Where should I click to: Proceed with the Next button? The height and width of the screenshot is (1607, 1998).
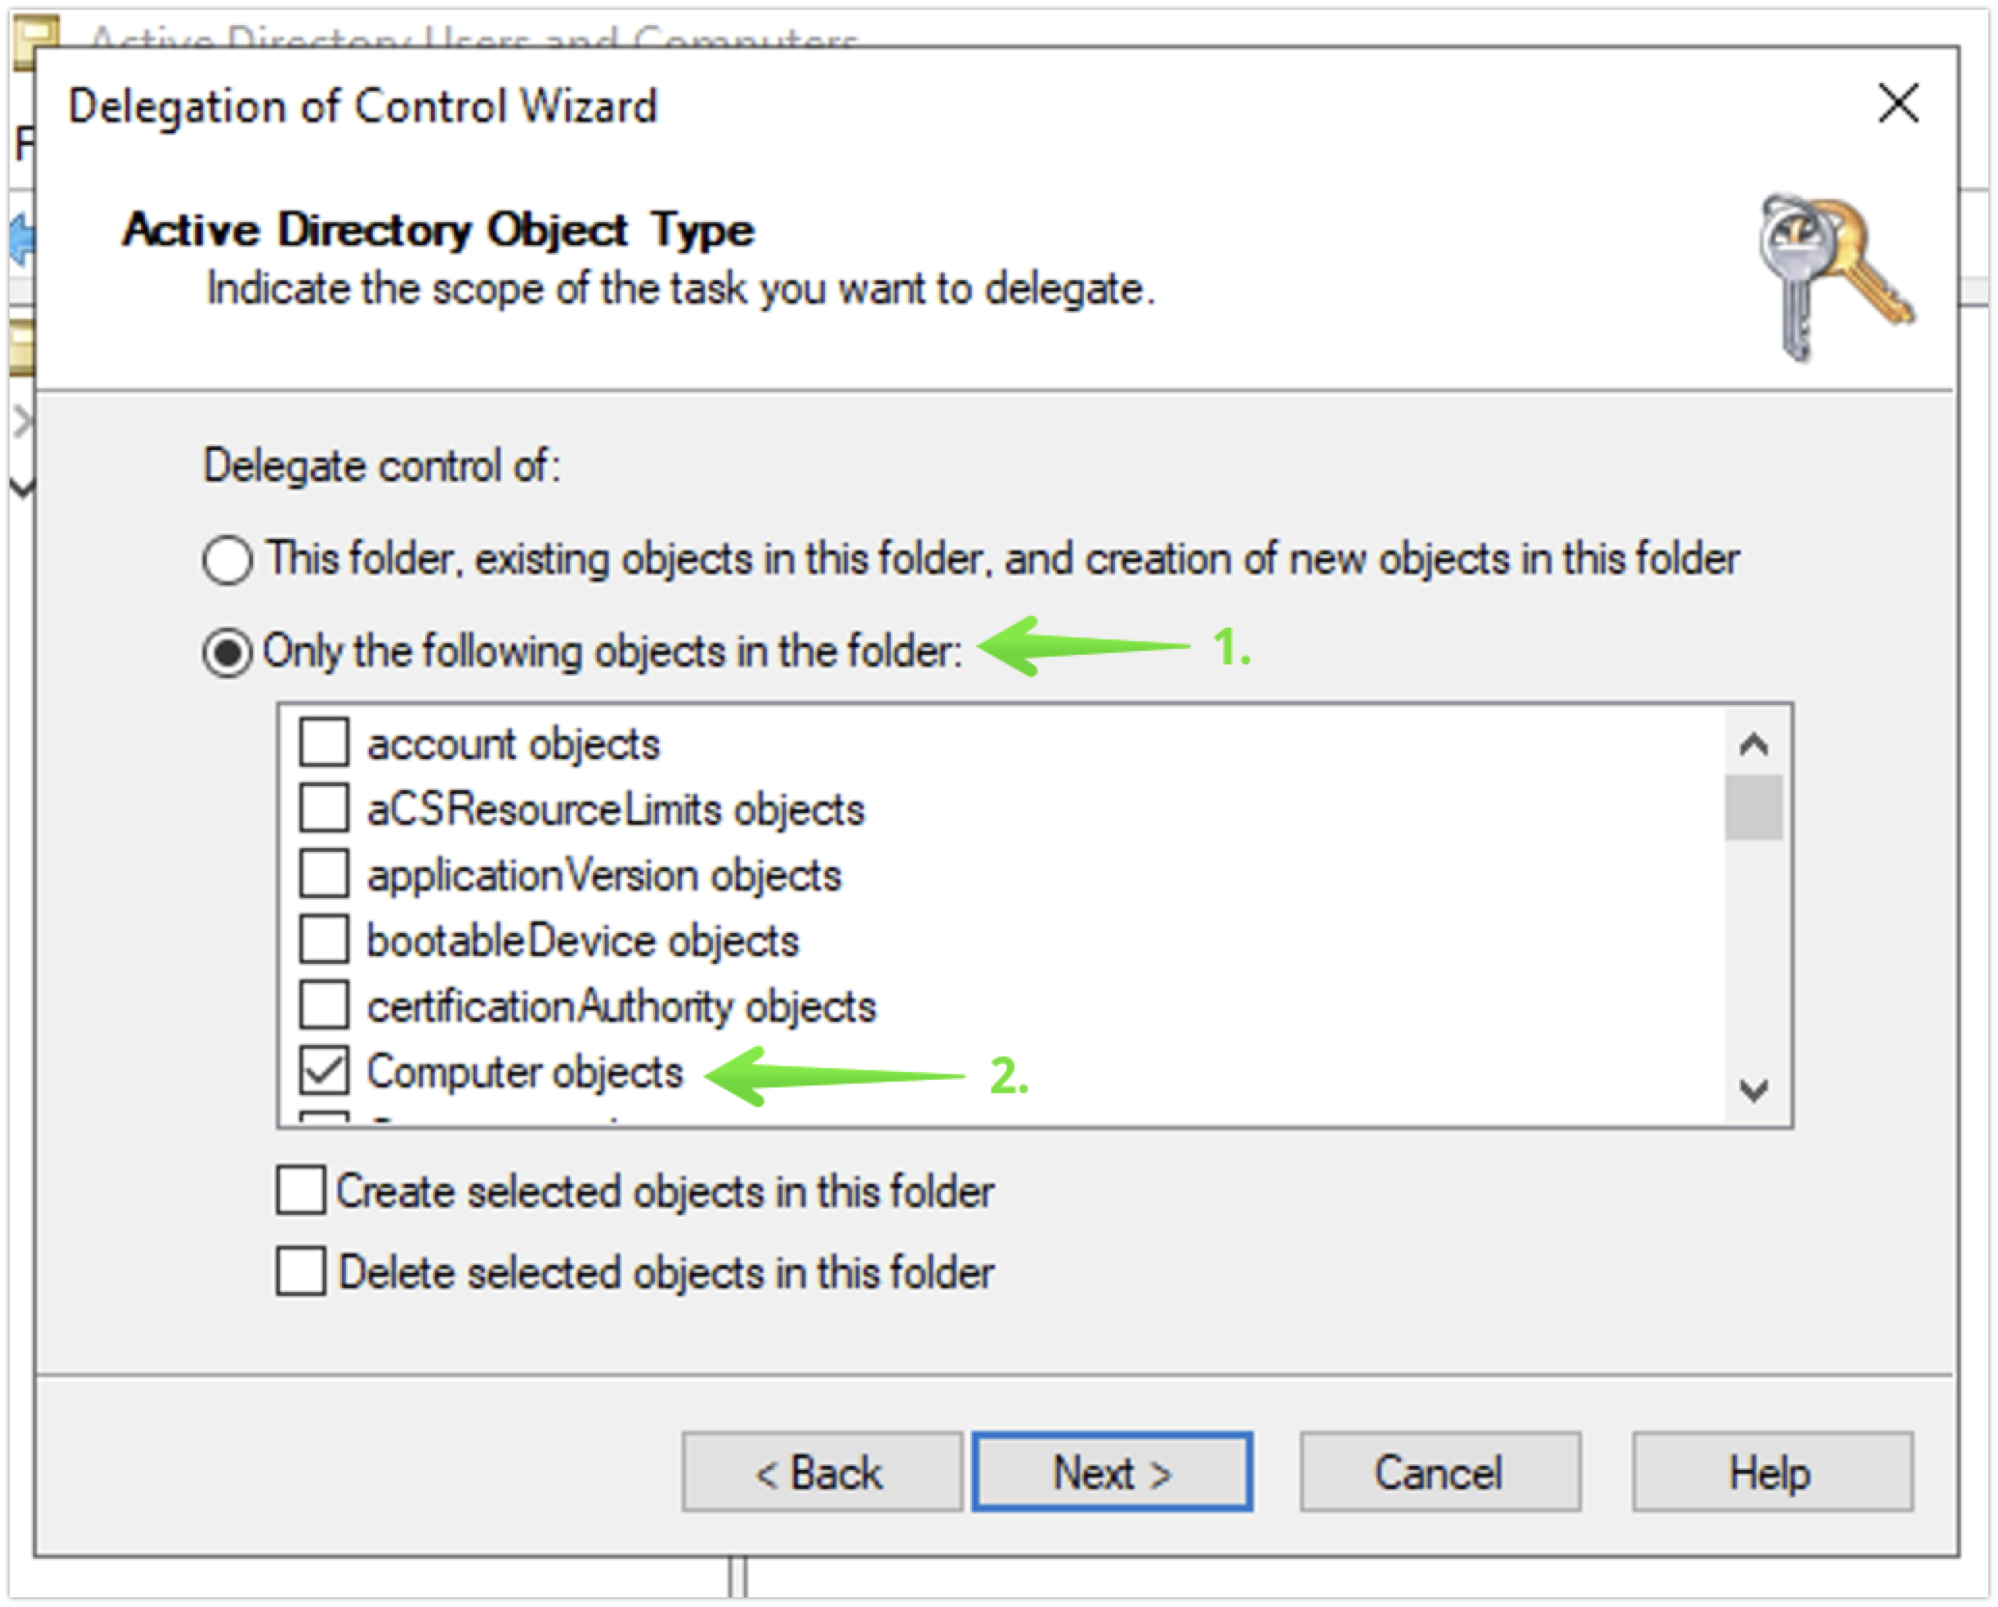coord(1112,1472)
